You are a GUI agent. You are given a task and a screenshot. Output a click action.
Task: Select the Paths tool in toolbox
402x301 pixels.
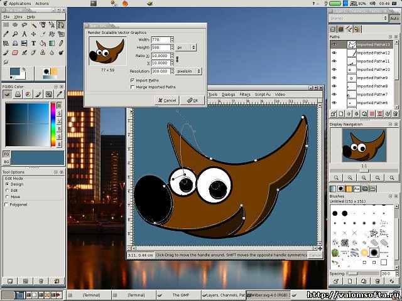(x=61, y=25)
